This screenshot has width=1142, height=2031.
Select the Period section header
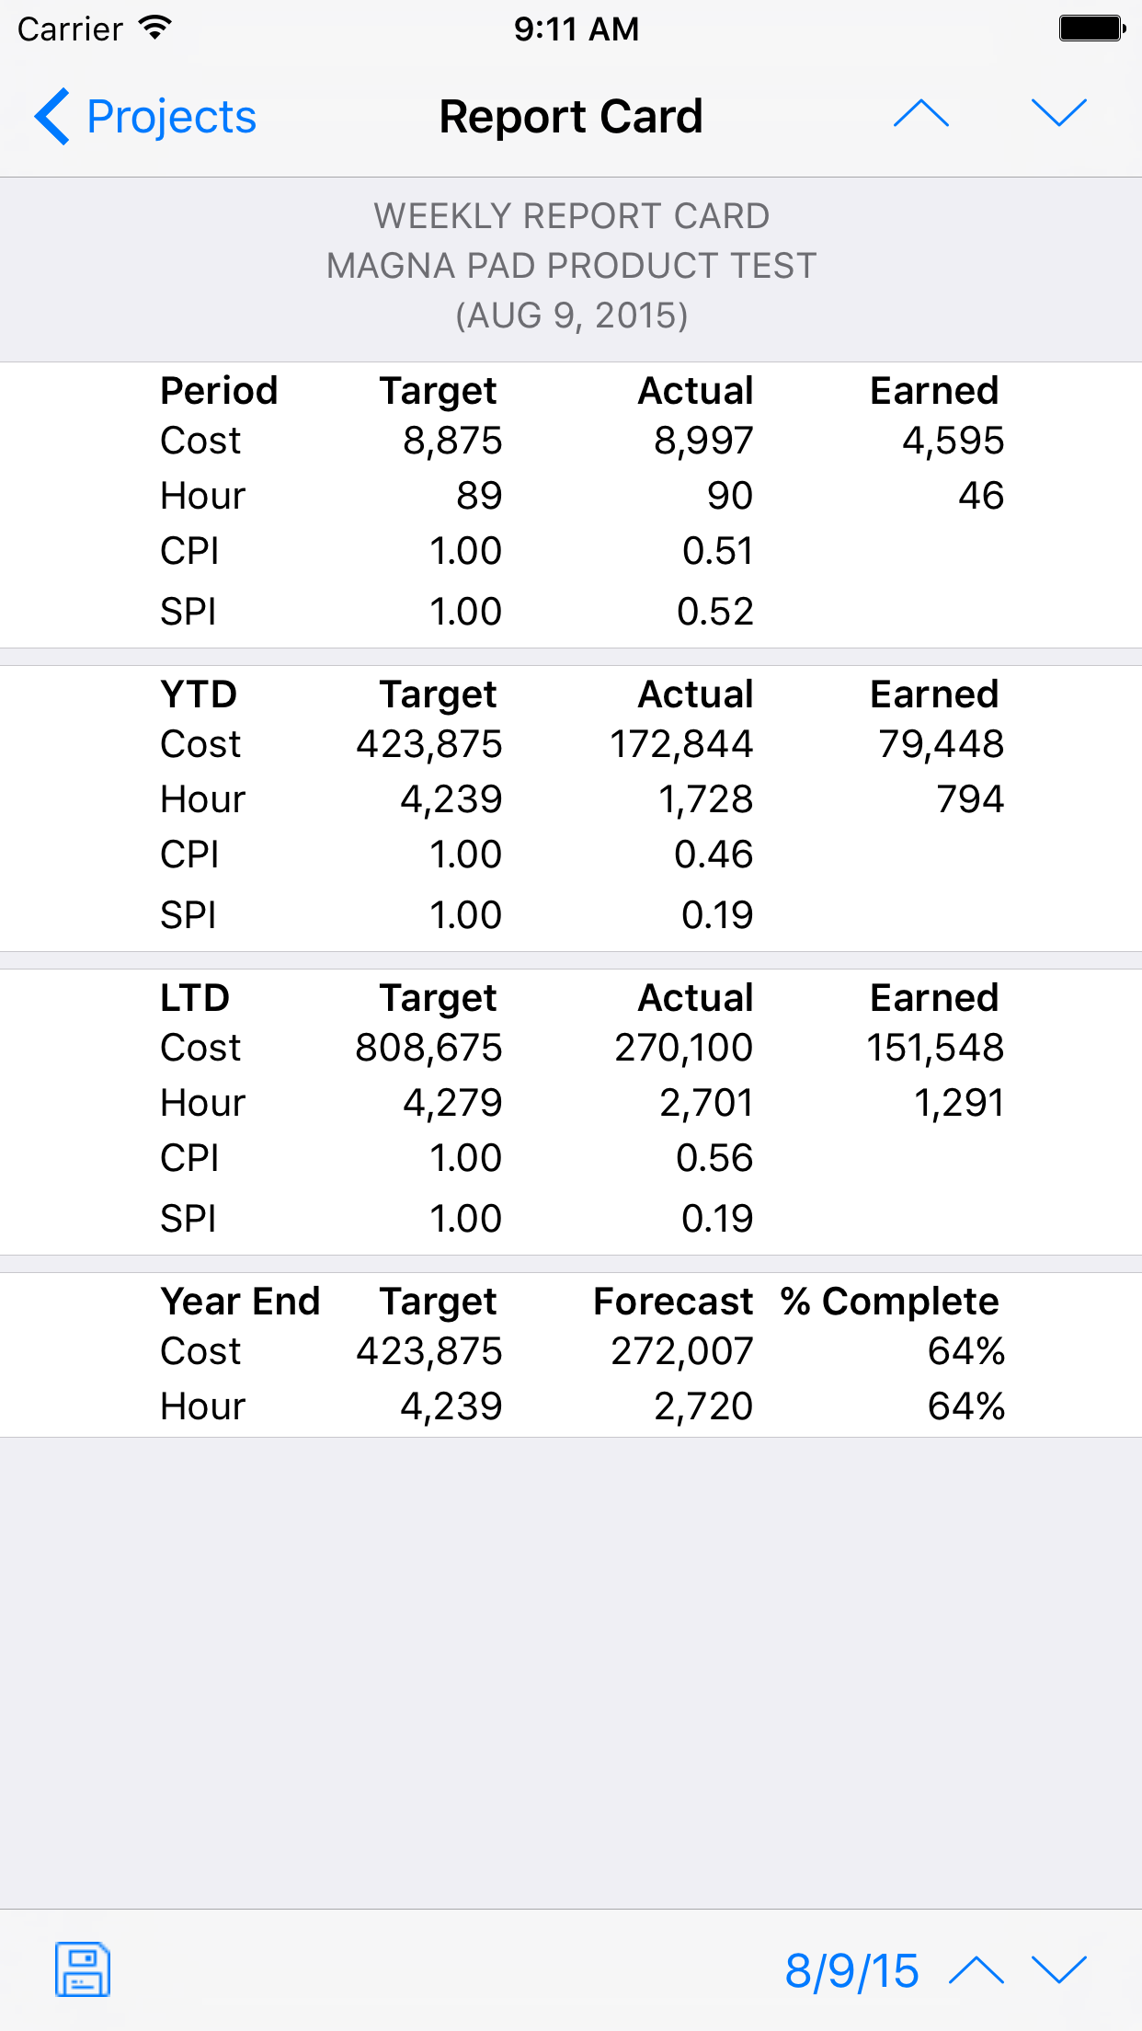click(219, 391)
